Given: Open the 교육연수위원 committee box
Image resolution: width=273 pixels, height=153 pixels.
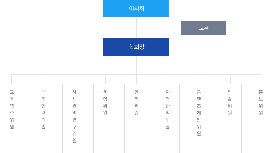Looking at the screenshot, I should [12, 118].
